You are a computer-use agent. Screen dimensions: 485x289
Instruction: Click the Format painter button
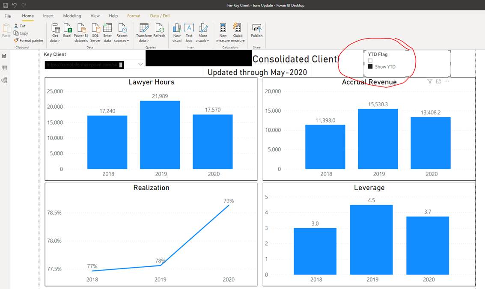(x=28, y=40)
